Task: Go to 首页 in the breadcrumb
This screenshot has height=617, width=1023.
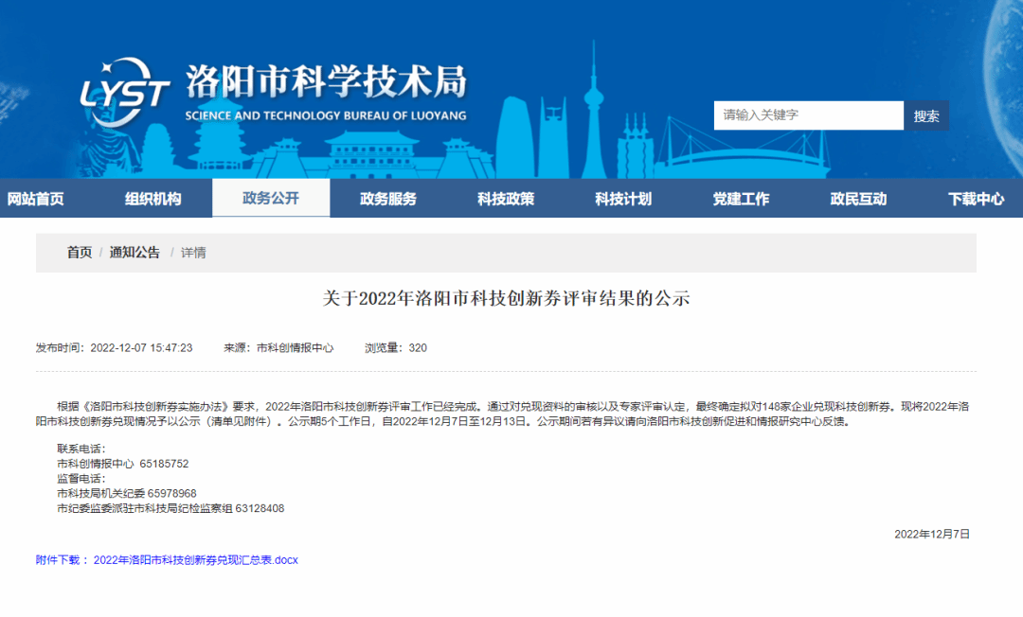Action: click(x=80, y=253)
